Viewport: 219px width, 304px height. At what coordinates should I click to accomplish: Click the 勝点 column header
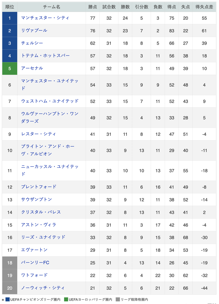(x=92, y=7)
